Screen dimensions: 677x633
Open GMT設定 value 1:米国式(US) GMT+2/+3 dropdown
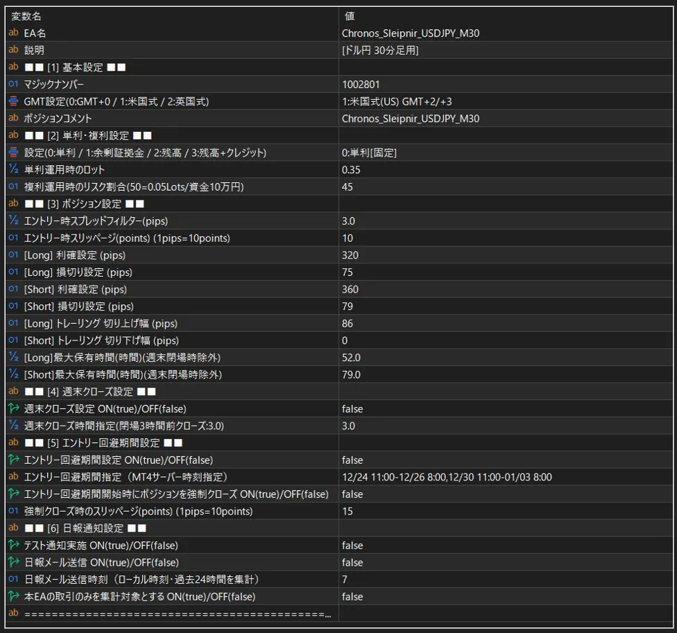[506, 101]
